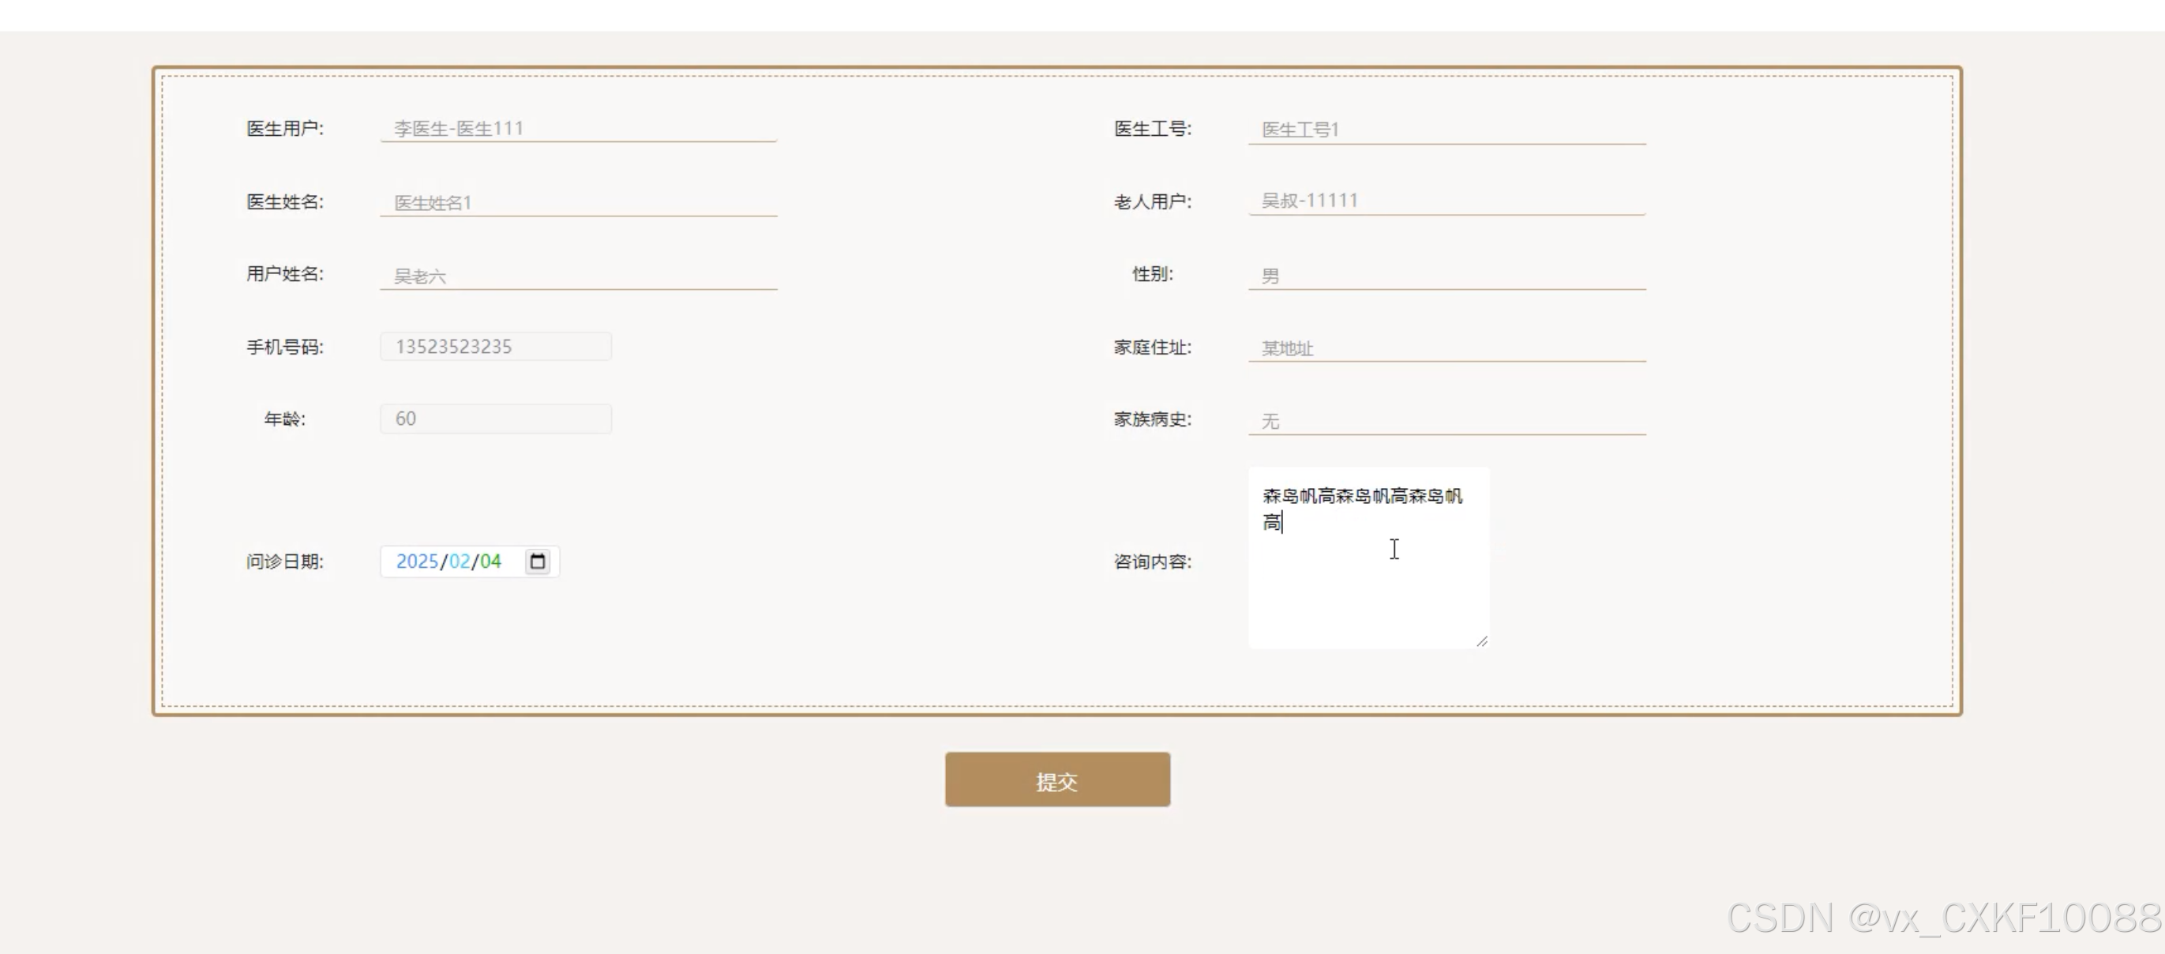Click the textarea resize handle corner
This screenshot has height=954, width=2165.
coord(1482,641)
